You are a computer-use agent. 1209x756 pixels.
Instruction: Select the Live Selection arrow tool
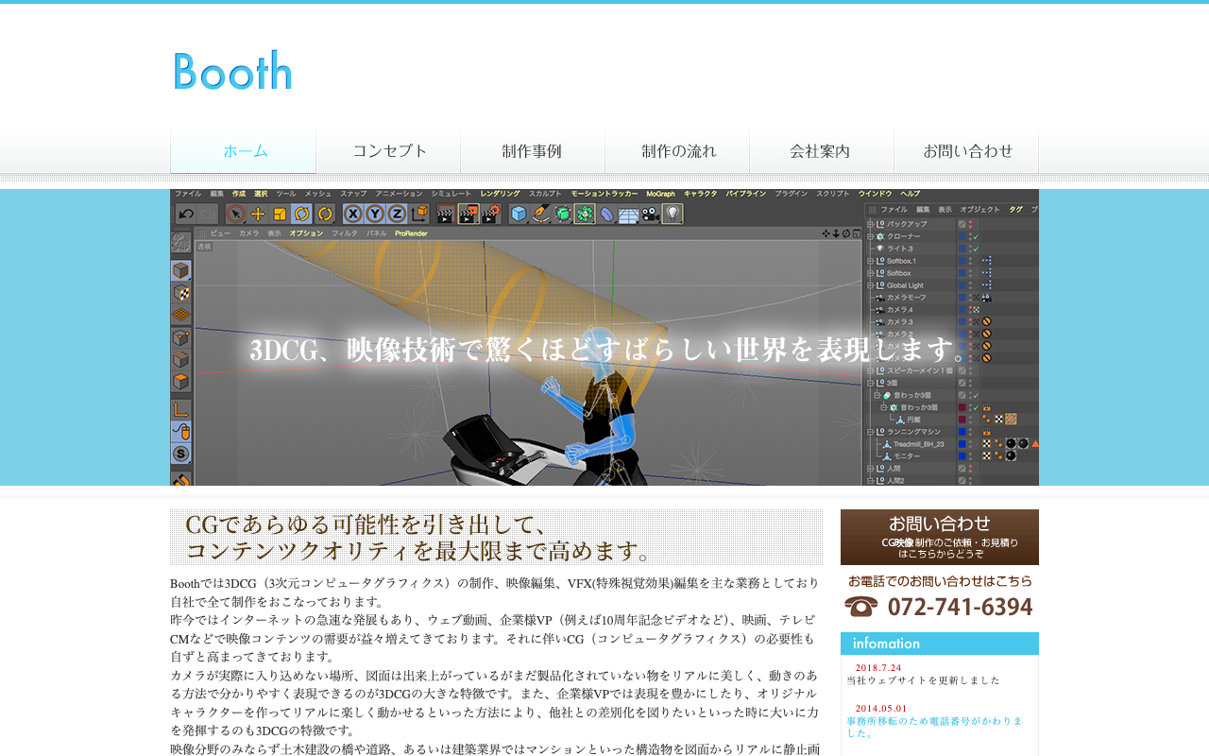click(x=236, y=214)
